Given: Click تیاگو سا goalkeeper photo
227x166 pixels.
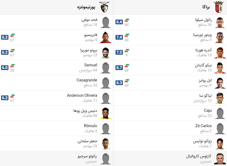Looking at the screenshot, I should pyautogui.click(x=220, y=98).
